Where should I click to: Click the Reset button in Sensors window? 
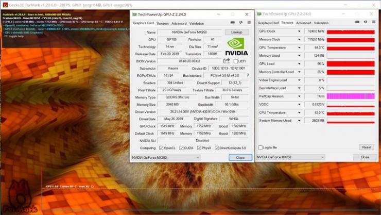click(367, 147)
